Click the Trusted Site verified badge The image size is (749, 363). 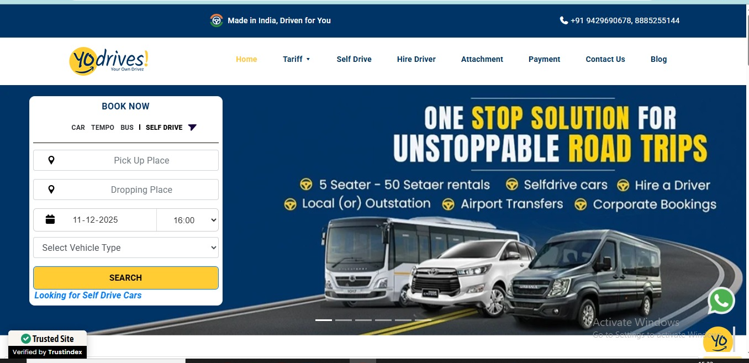click(48, 345)
